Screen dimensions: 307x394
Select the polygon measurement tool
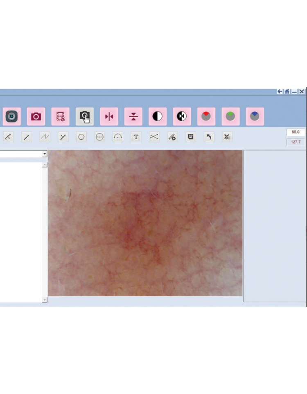[x=81, y=137]
